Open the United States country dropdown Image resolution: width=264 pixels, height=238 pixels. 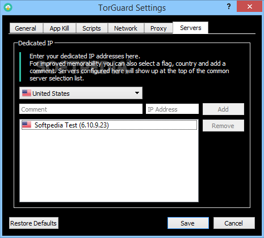81,93
